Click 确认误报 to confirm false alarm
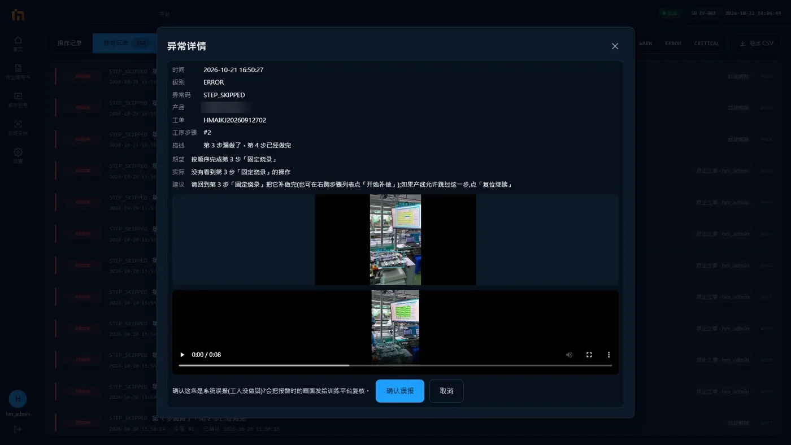This screenshot has width=791, height=445. pyautogui.click(x=400, y=391)
